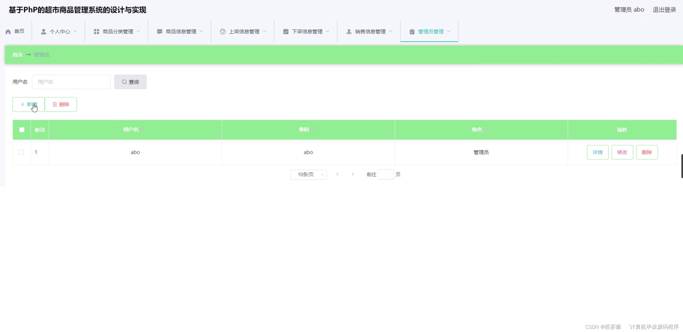Click the sort toggle on 用户名 column
Viewport: 683px width, 332px height.
(144, 129)
